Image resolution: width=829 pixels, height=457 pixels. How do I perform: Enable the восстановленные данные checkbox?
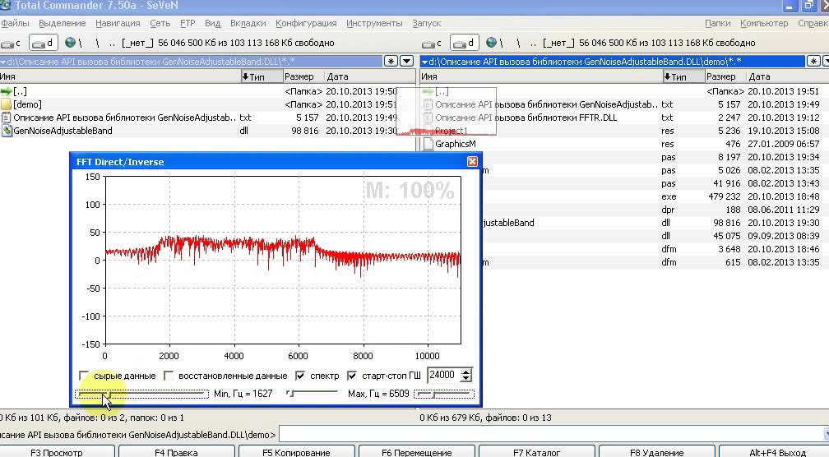(169, 376)
